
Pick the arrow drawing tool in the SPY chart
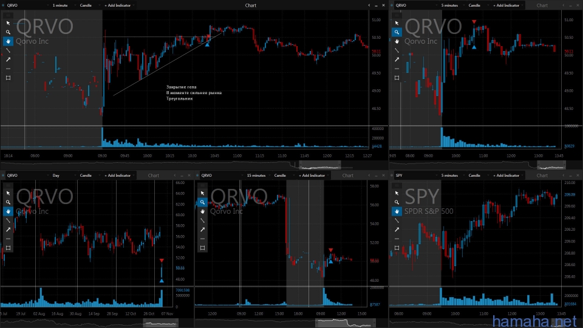coord(397,230)
